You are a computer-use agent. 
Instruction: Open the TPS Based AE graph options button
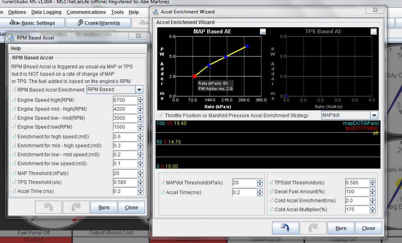[x=373, y=32]
